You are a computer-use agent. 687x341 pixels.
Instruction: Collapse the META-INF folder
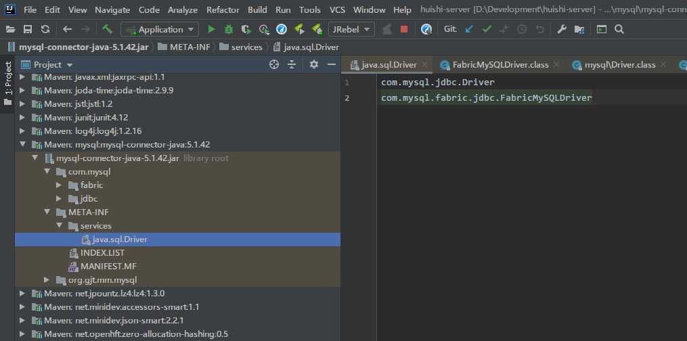pyautogui.click(x=47, y=212)
